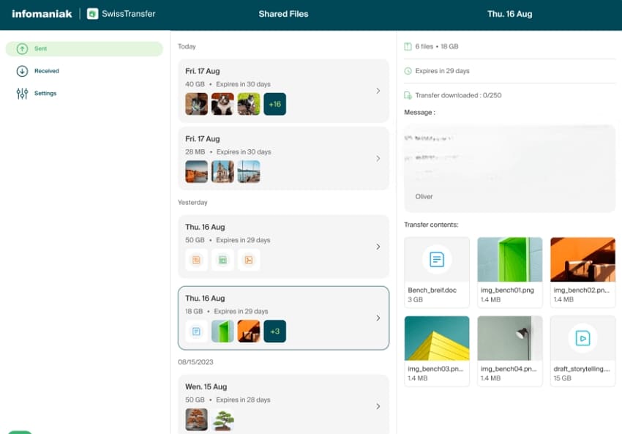Click the Bench_breif.doc document icon

point(437,259)
